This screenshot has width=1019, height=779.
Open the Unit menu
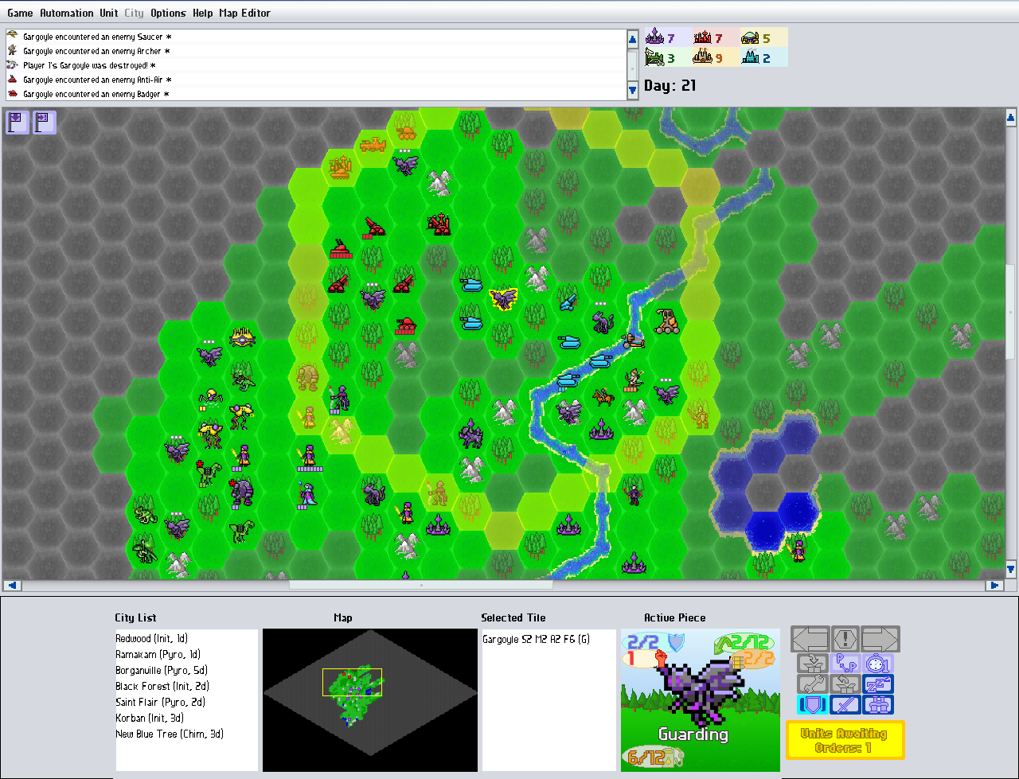point(108,13)
